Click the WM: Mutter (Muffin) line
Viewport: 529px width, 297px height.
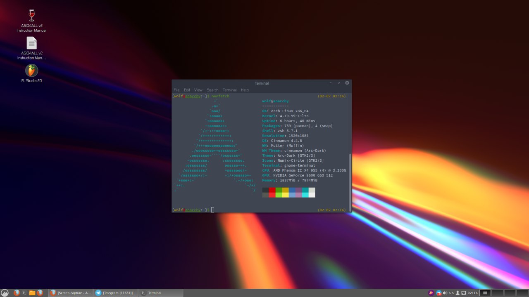click(x=283, y=146)
